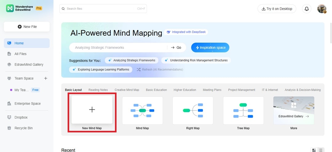Click the Team Space people icon
332x152 pixels.
coord(9,78)
